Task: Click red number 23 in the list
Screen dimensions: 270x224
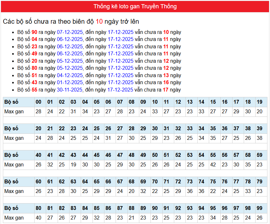Action: [x=34, y=46]
